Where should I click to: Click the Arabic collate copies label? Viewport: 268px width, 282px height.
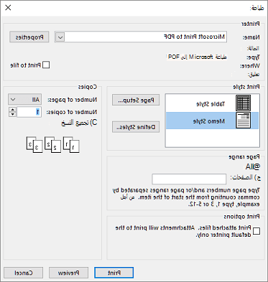[x=79, y=123]
